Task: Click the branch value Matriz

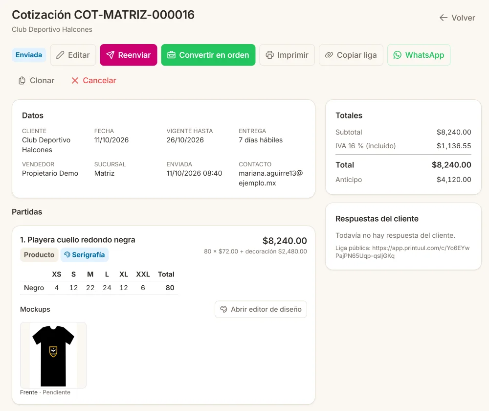Action: (104, 173)
